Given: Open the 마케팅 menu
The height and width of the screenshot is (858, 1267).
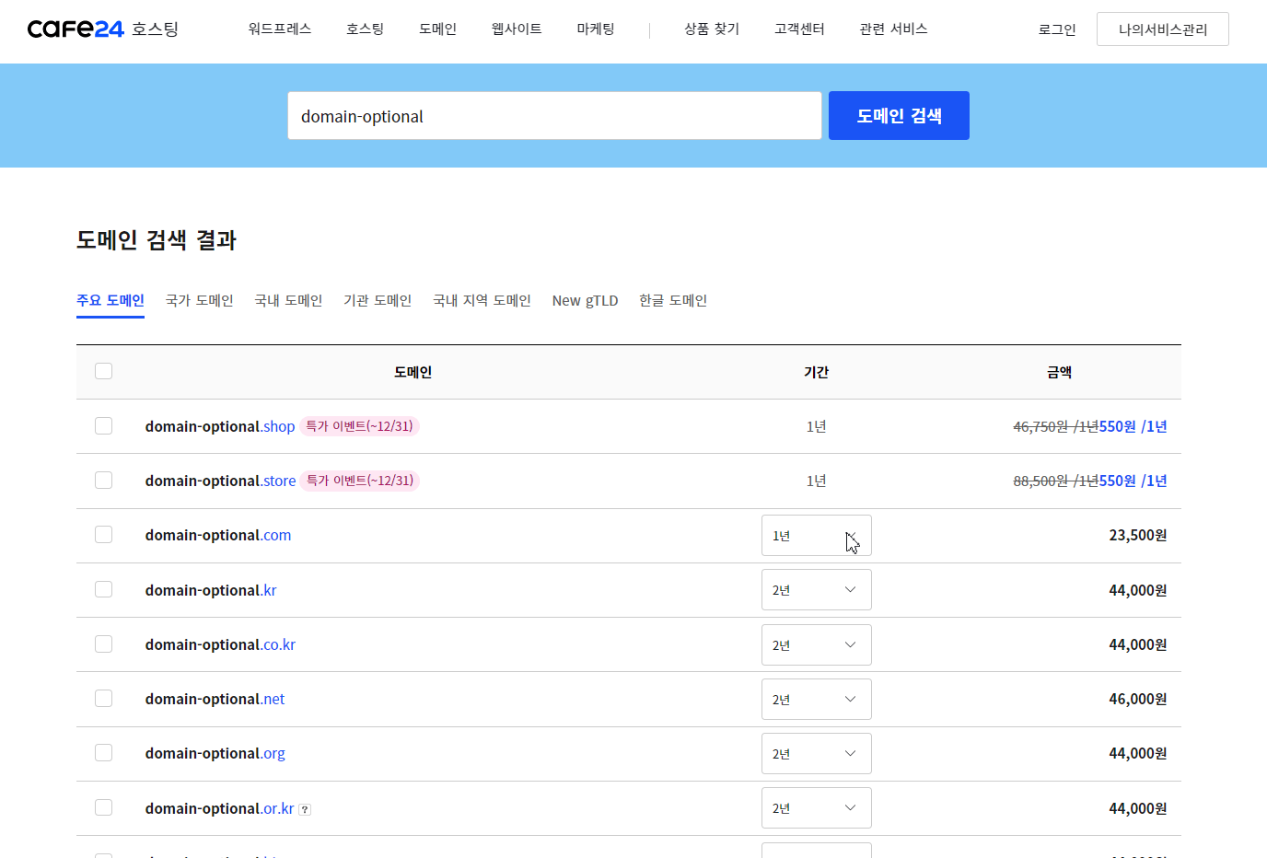Looking at the screenshot, I should pyautogui.click(x=596, y=29).
